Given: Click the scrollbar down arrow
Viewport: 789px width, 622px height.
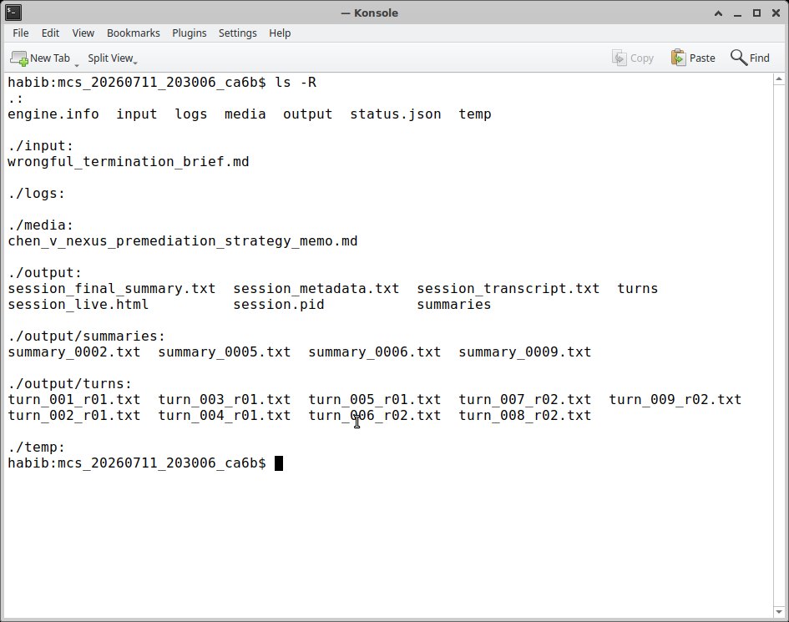Looking at the screenshot, I should [x=779, y=612].
